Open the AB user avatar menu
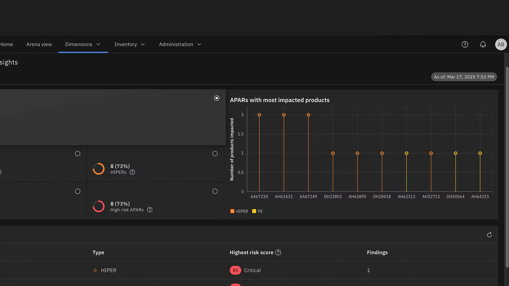This screenshot has width=509, height=286. coord(501,45)
